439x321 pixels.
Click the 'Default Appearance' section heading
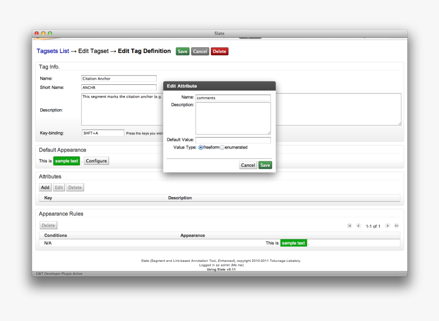pos(62,150)
